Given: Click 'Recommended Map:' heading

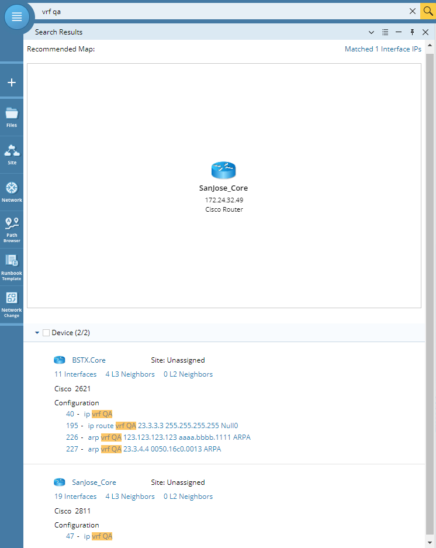Looking at the screenshot, I should click(61, 49).
